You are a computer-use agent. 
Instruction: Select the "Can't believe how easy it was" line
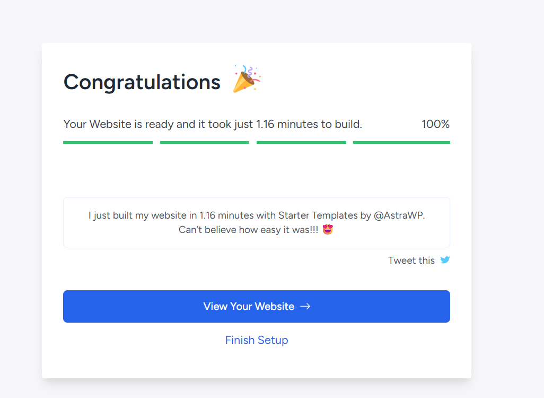(x=249, y=230)
